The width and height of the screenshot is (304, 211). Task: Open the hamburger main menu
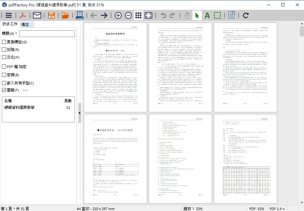9,15
